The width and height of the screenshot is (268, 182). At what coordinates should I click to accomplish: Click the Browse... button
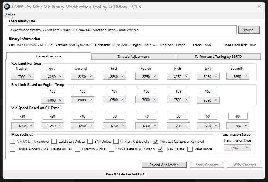pyautogui.click(x=249, y=30)
